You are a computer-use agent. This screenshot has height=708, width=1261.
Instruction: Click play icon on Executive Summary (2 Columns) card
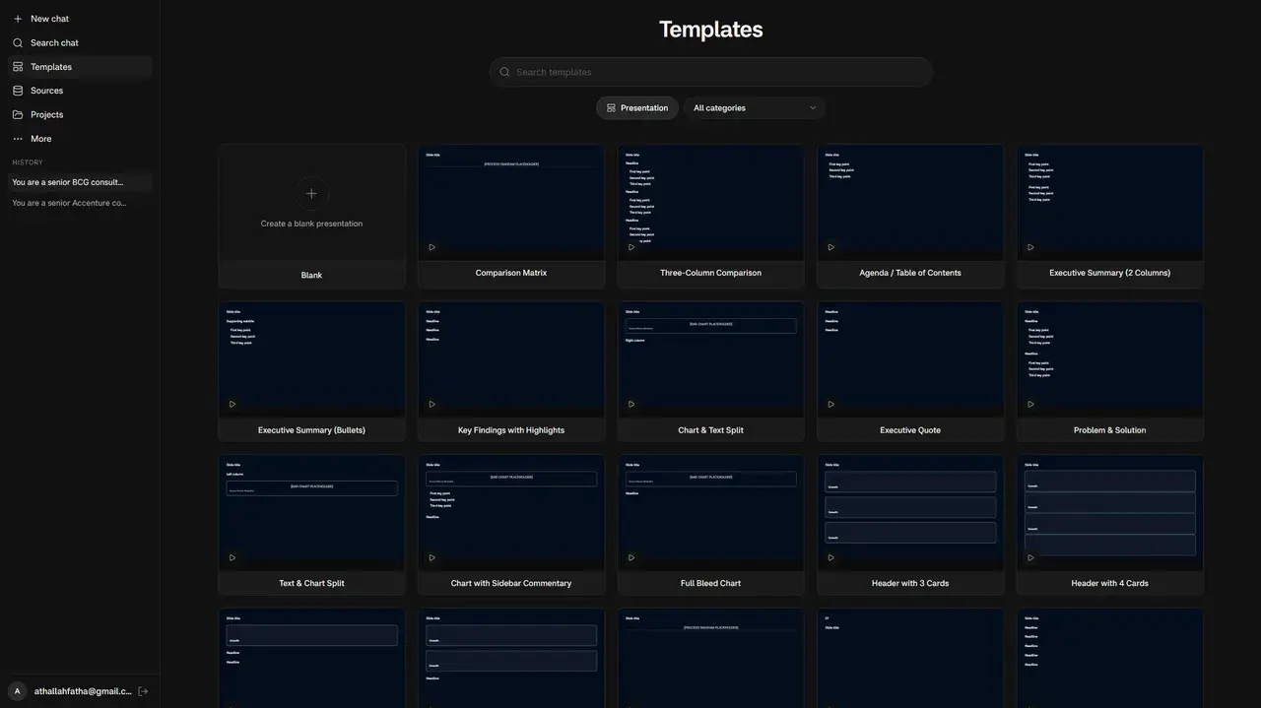coord(1030,247)
